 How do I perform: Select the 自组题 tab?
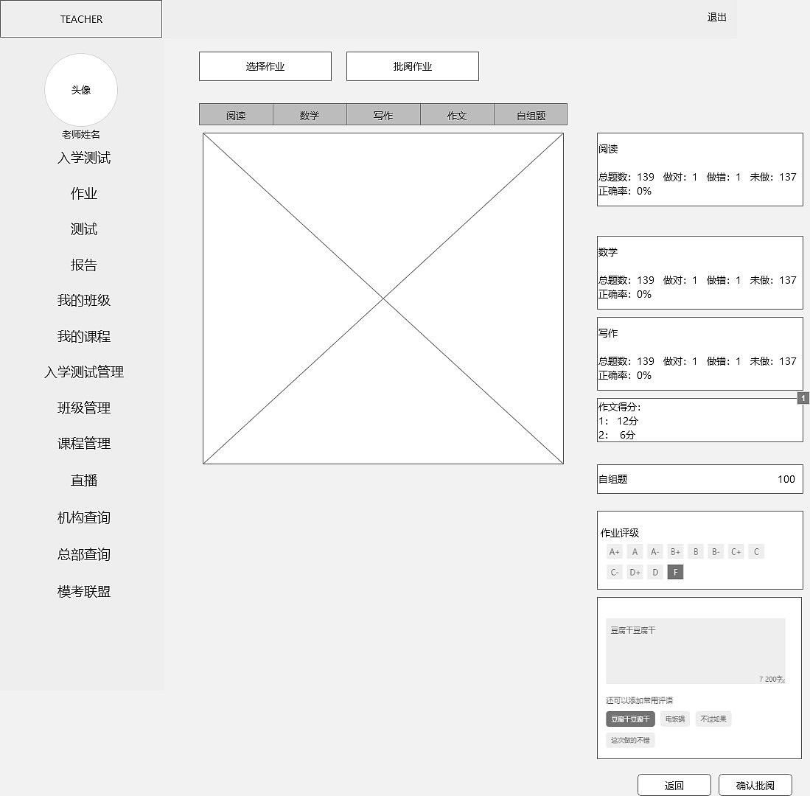[x=531, y=114]
